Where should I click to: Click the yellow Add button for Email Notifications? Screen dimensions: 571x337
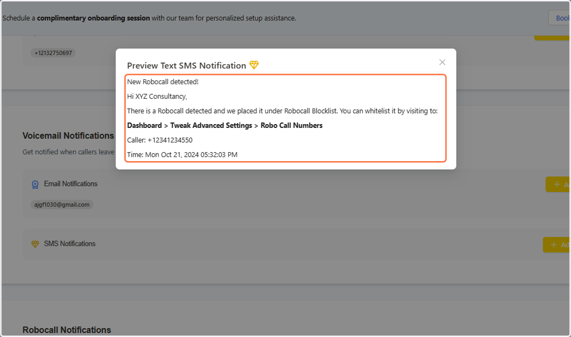[558, 184]
